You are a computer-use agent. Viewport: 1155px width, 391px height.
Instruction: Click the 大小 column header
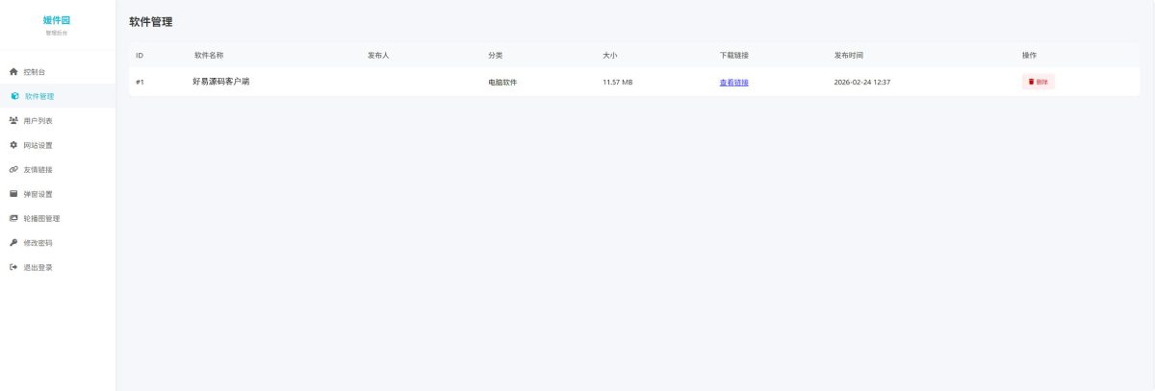(610, 55)
